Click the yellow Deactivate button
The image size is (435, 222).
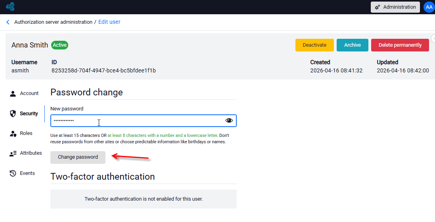point(314,45)
